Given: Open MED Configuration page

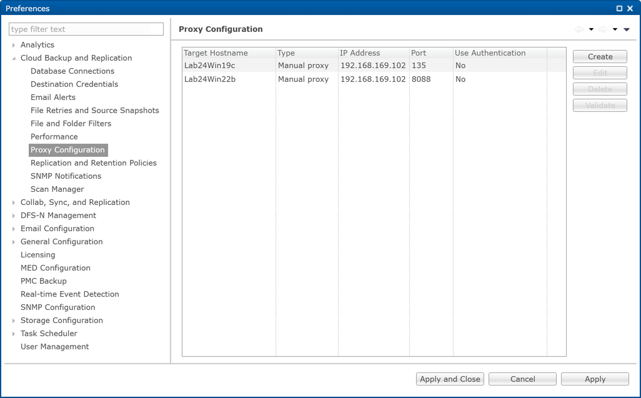Looking at the screenshot, I should pyautogui.click(x=56, y=267).
